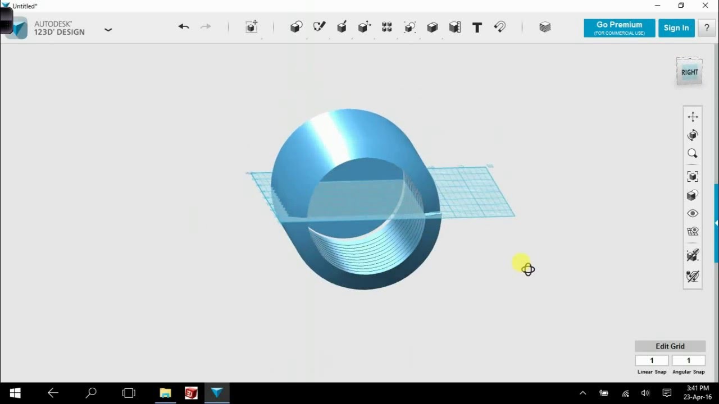Click the Linear Snap value field
The width and height of the screenshot is (719, 404).
point(652,360)
